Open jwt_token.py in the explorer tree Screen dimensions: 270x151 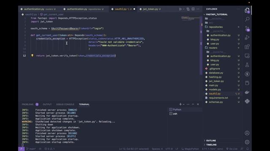tap(216, 81)
